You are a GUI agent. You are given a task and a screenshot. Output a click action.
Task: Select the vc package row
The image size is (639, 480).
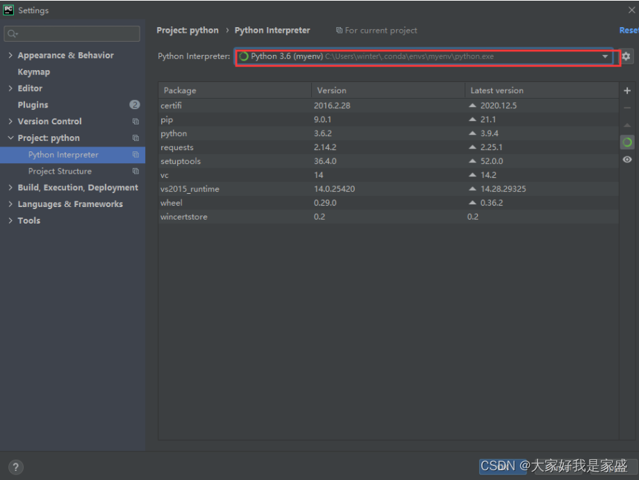click(x=388, y=175)
